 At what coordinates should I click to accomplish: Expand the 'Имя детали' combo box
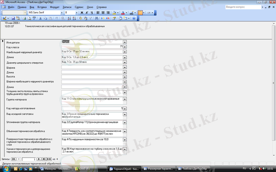point(125,42)
